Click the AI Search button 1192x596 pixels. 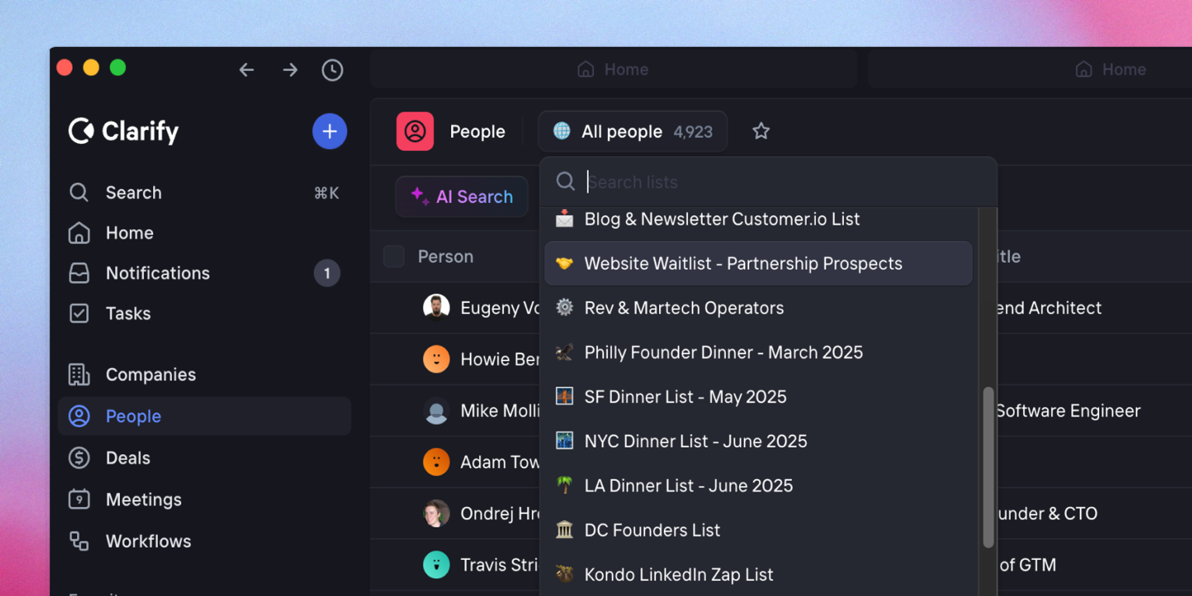tap(462, 197)
